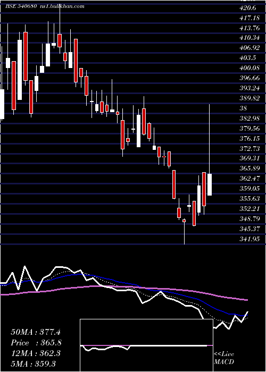Click the 400.08 price axis label
The image size is (266, 372).
tap(250, 69)
